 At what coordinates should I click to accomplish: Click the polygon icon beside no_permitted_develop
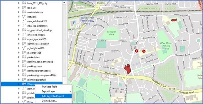point(24,30)
